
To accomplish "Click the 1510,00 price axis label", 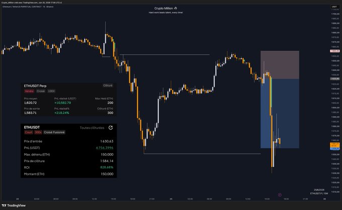I will click(x=335, y=192).
